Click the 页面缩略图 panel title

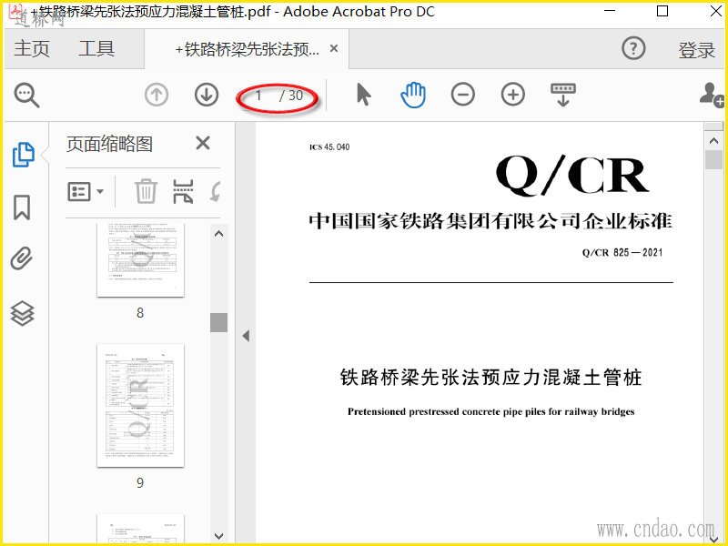[x=109, y=144]
